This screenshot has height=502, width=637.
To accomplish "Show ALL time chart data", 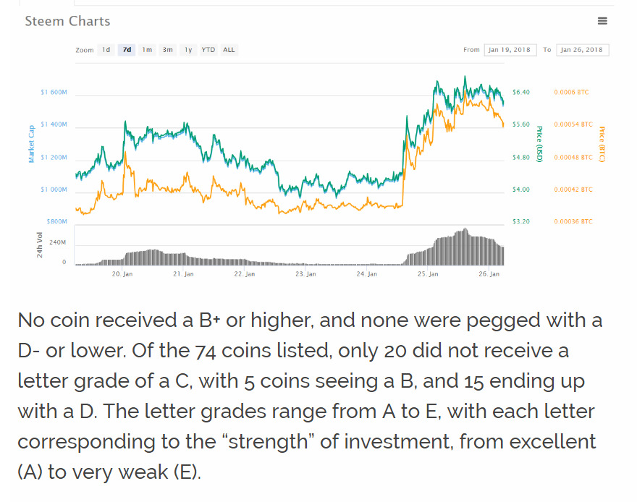I will pos(229,50).
